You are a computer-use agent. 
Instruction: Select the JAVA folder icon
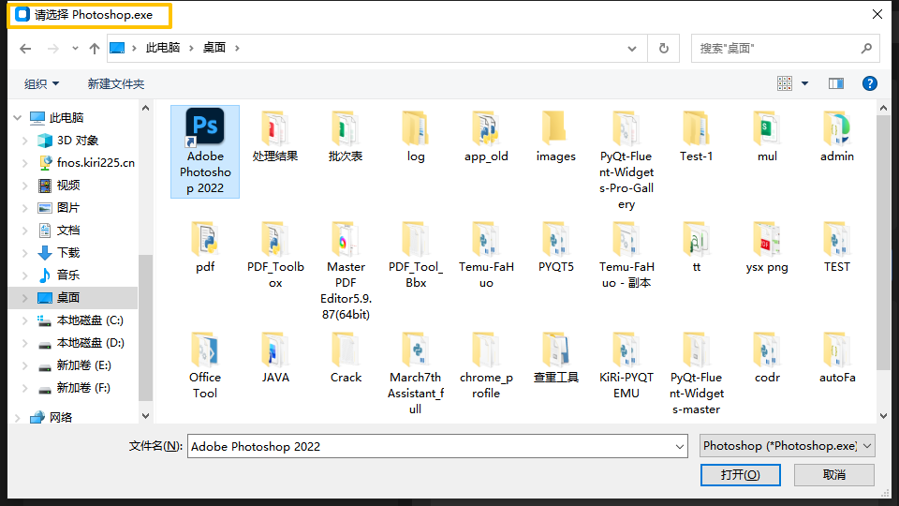click(x=275, y=350)
